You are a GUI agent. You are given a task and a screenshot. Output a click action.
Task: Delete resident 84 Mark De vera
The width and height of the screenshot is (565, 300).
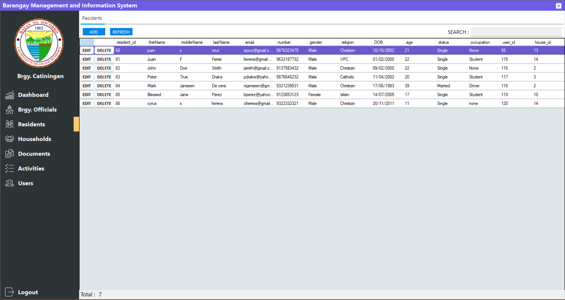[104, 86]
